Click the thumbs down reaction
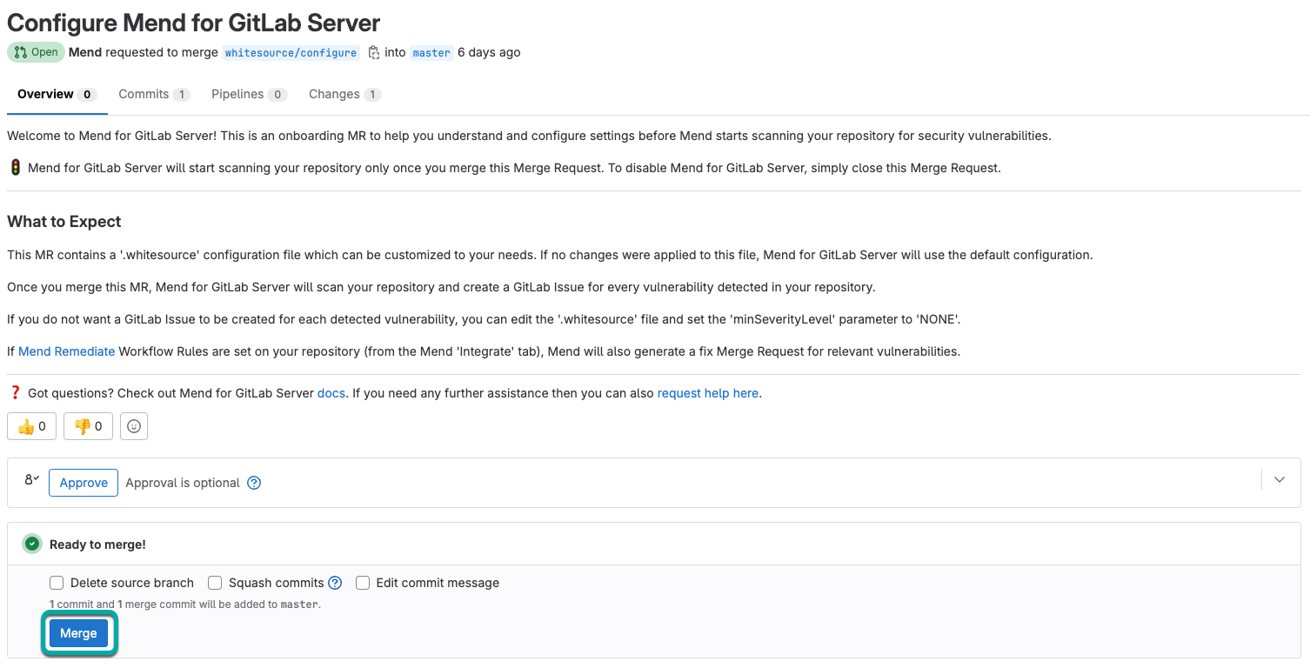Viewport: 1310px width, 668px height. coord(88,426)
